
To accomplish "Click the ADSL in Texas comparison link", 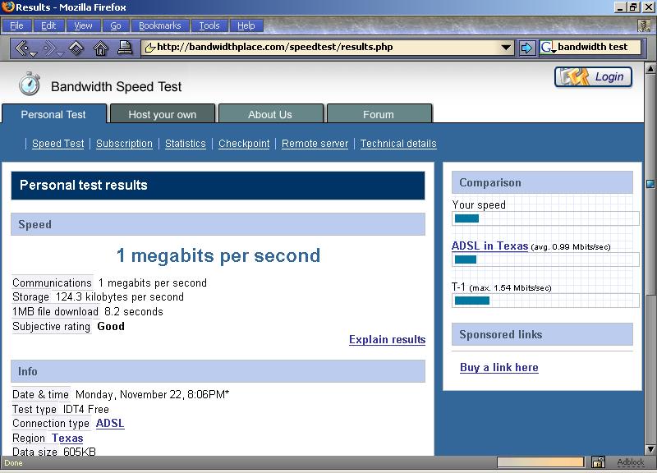I will tap(489, 246).
